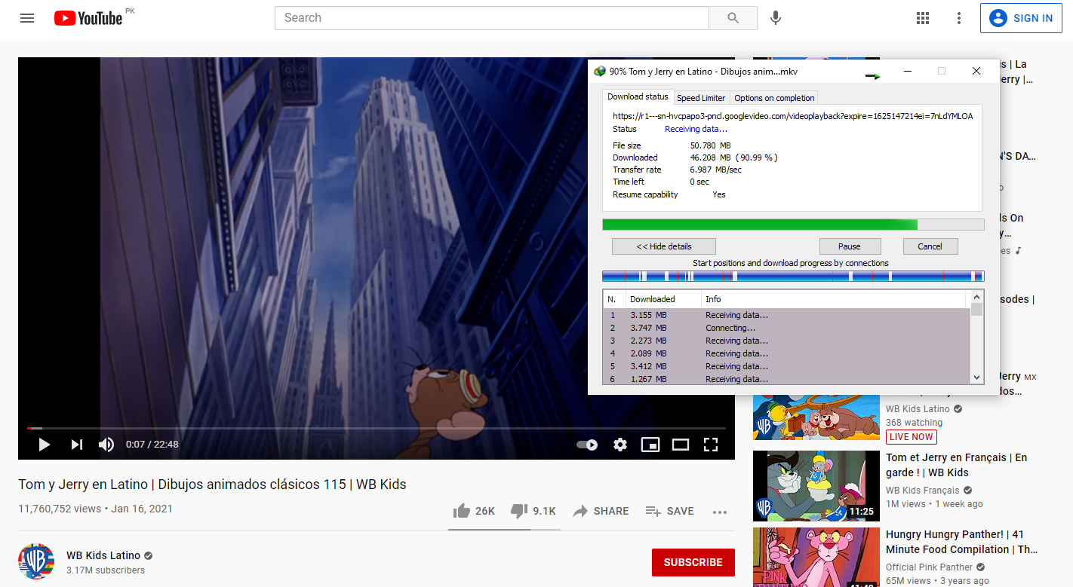Pause the download

(x=850, y=246)
